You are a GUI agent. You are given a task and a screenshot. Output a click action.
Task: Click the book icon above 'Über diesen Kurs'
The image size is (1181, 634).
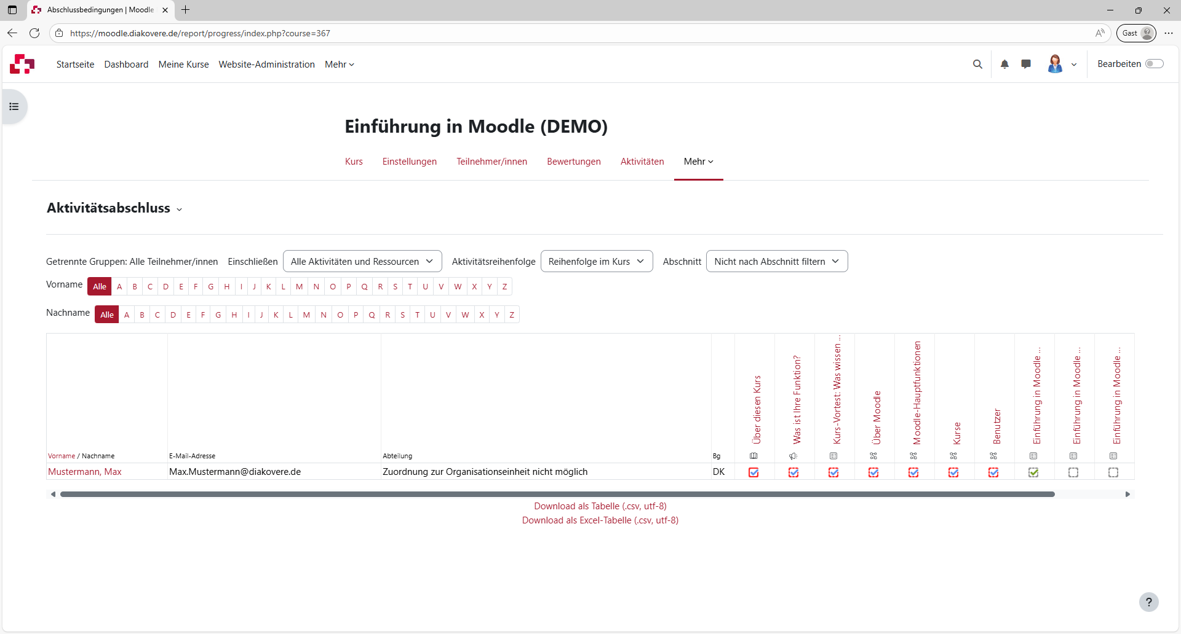(754, 455)
